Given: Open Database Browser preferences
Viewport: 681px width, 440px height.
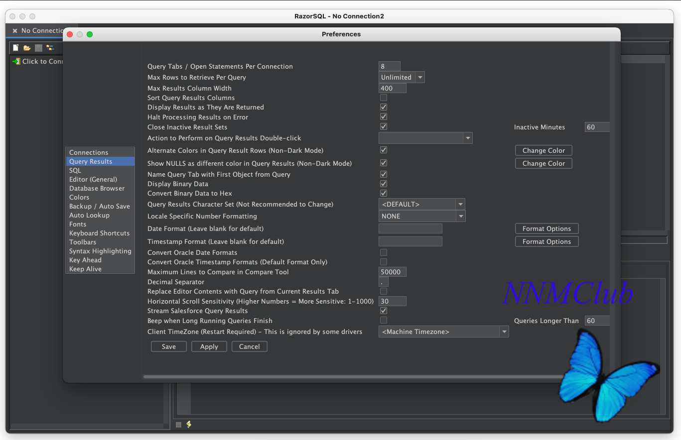Looking at the screenshot, I should (100, 188).
